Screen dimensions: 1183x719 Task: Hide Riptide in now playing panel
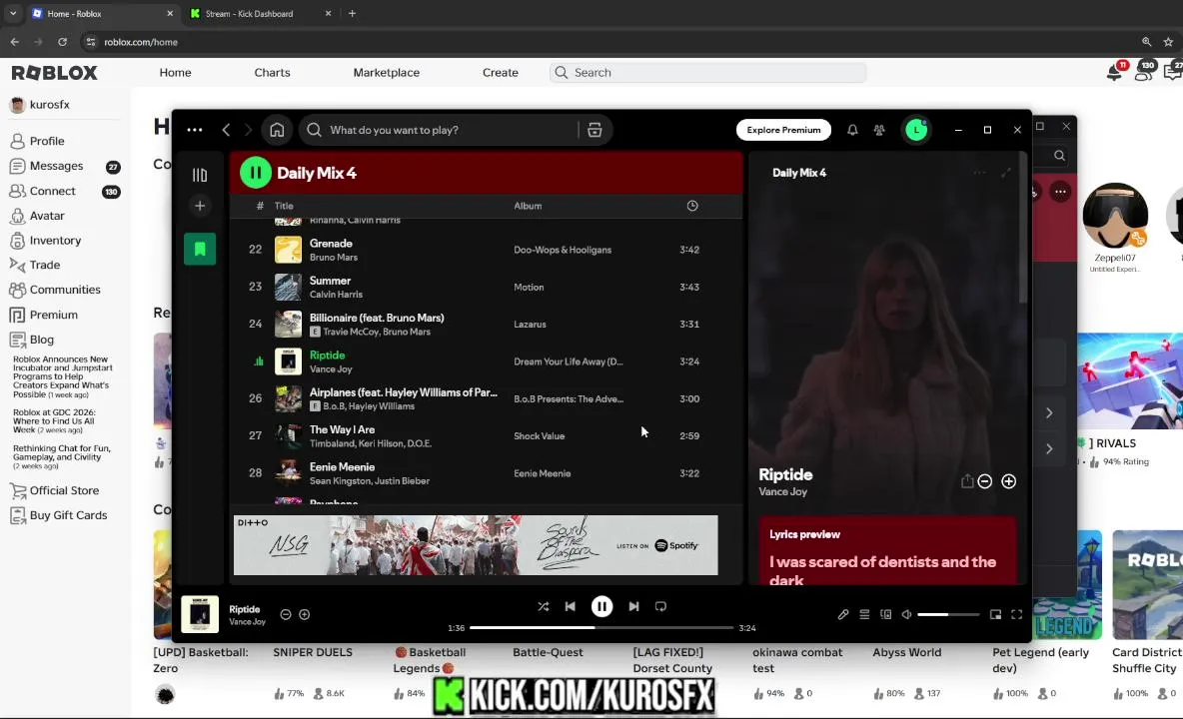click(x=984, y=481)
